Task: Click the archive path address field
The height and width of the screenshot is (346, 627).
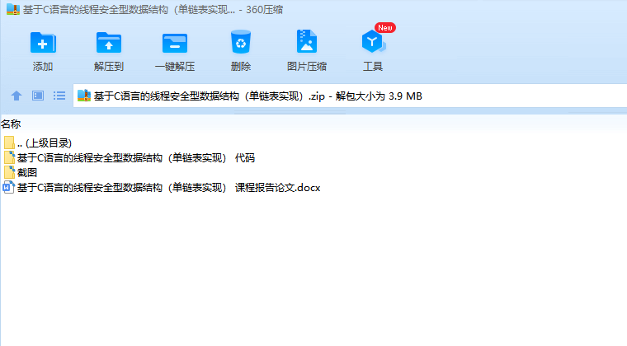Action: click(350, 96)
